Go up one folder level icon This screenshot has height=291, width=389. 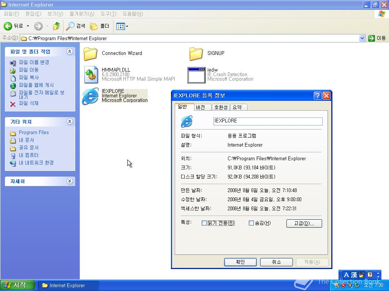57,26
